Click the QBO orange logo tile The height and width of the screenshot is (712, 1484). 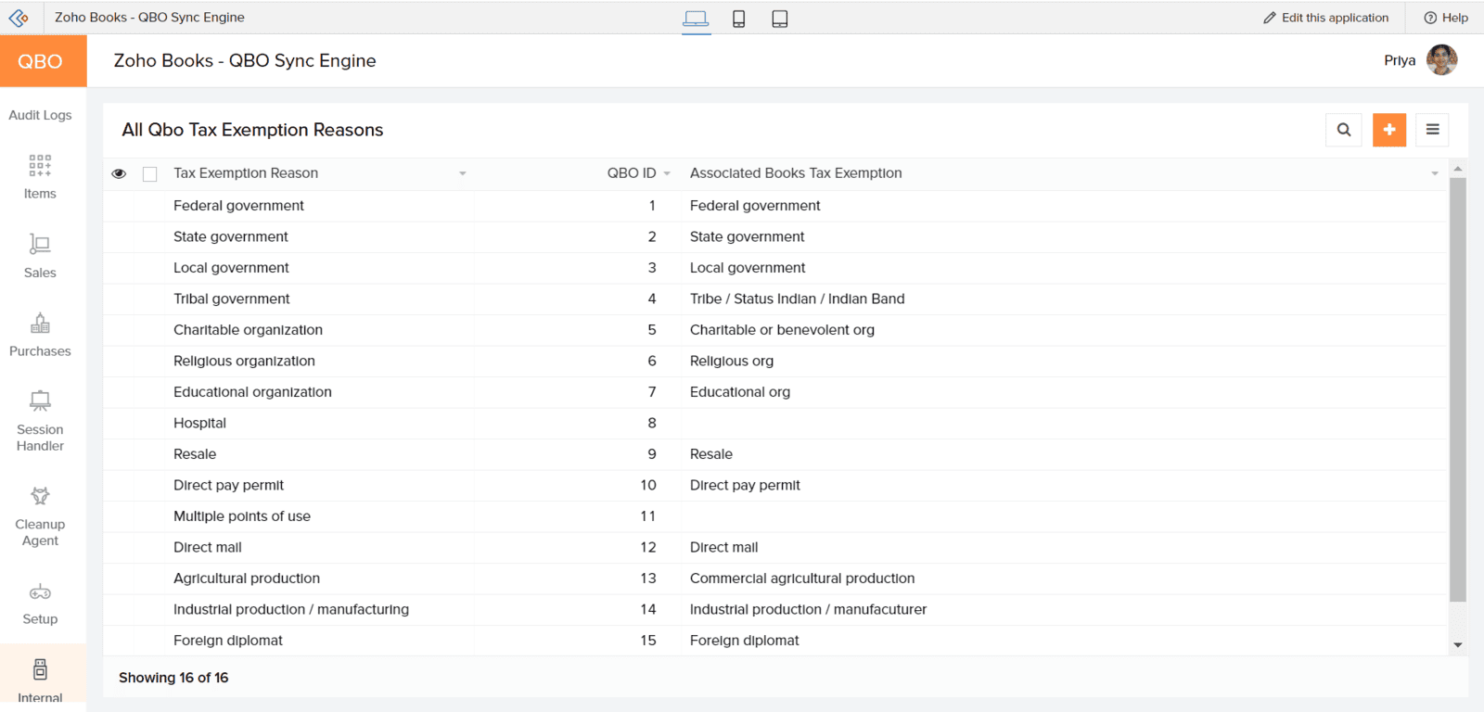coord(44,61)
